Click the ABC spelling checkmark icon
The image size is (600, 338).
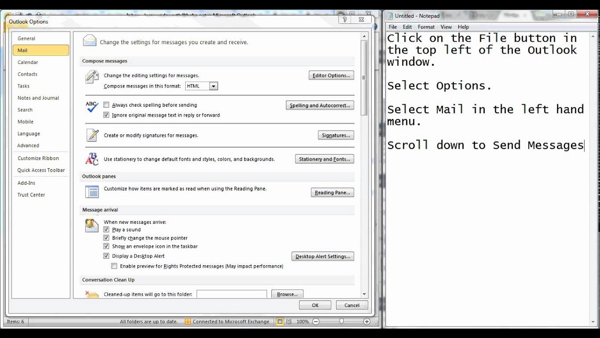92,107
